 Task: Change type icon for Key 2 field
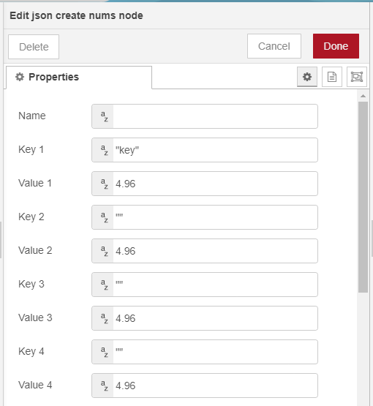coord(103,217)
